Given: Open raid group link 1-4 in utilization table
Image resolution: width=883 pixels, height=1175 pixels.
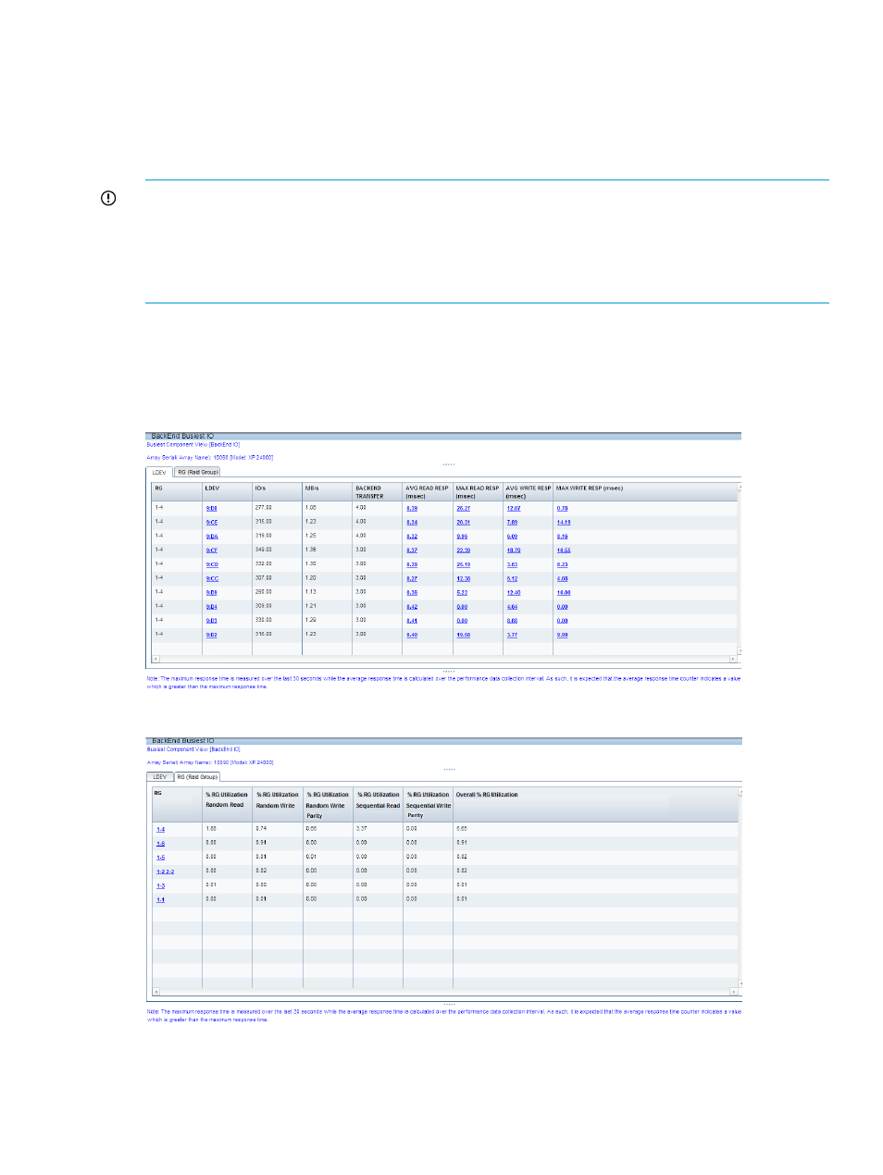Looking at the screenshot, I should (161, 830).
